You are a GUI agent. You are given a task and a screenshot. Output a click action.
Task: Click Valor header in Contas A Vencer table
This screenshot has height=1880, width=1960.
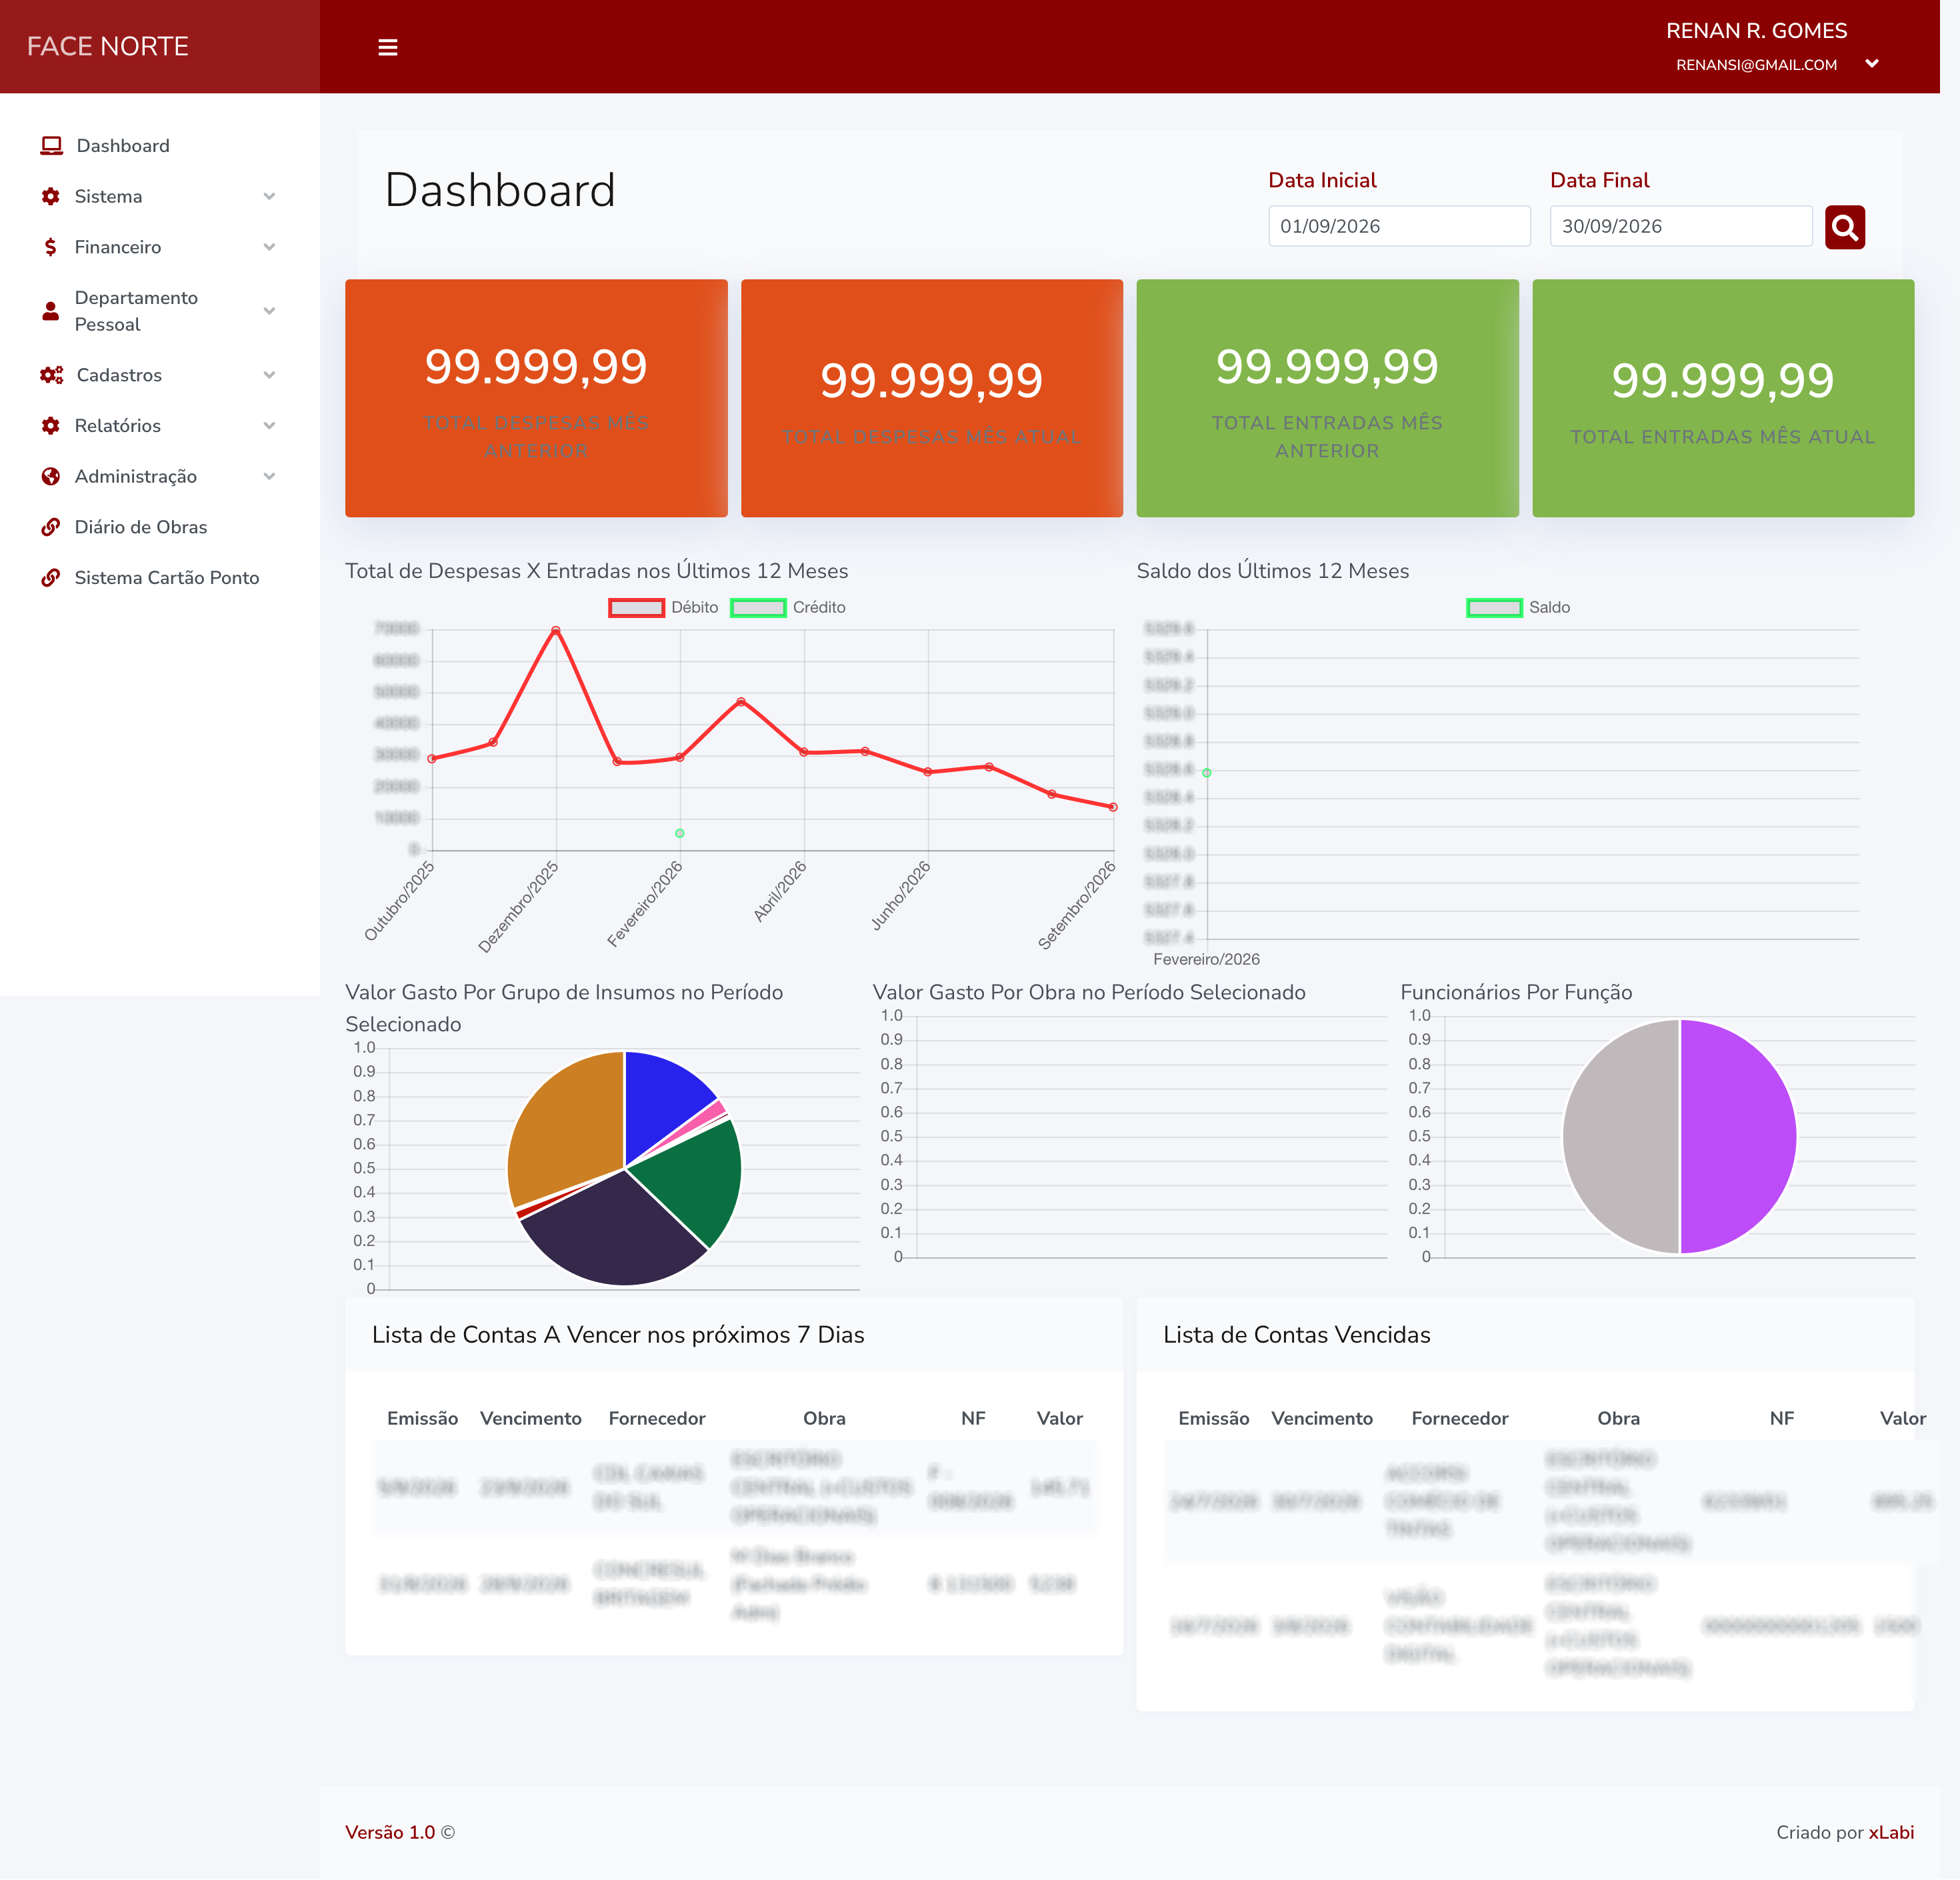pyautogui.click(x=1059, y=1418)
